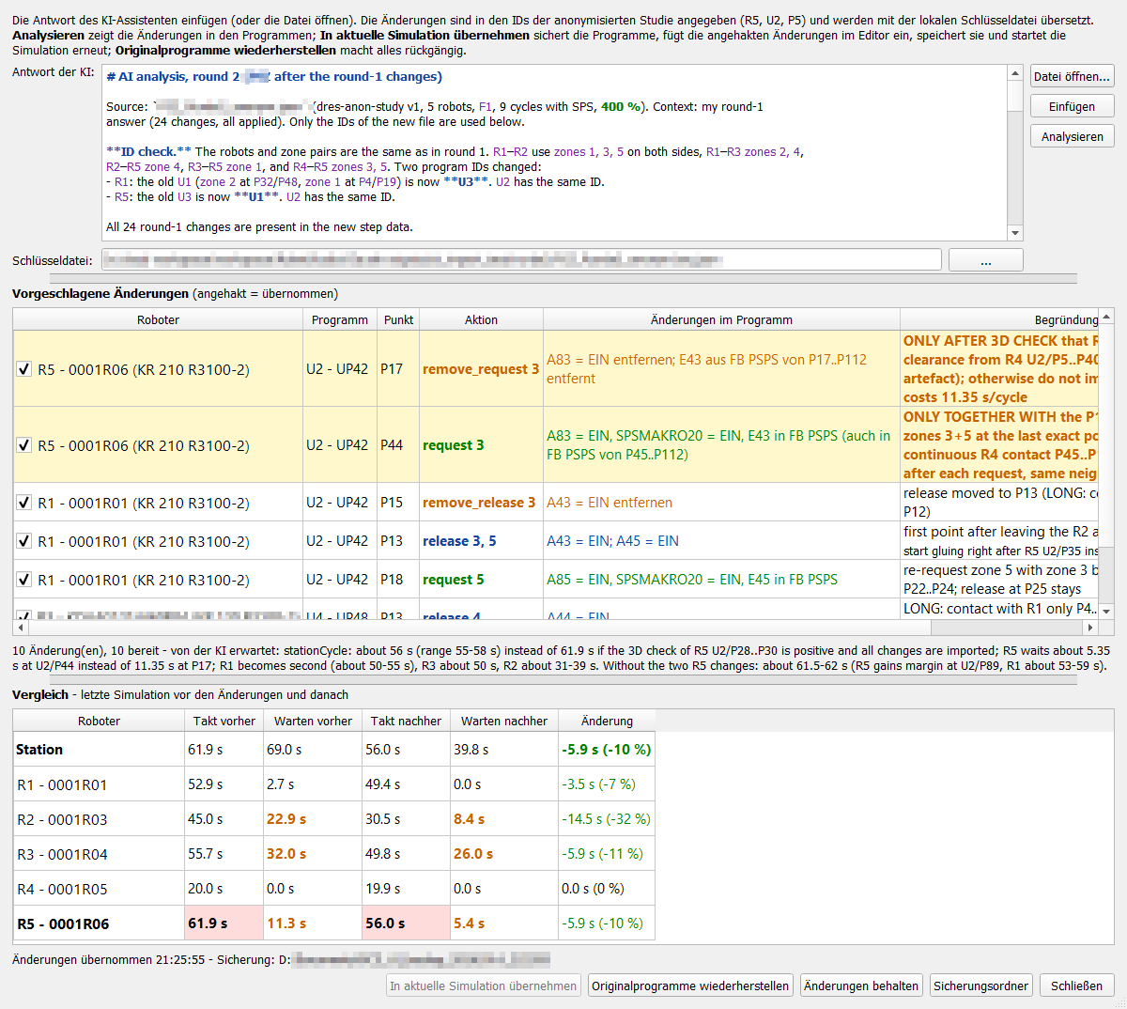Click Änderungen behalten
The image size is (1127, 1009).
[x=861, y=986]
